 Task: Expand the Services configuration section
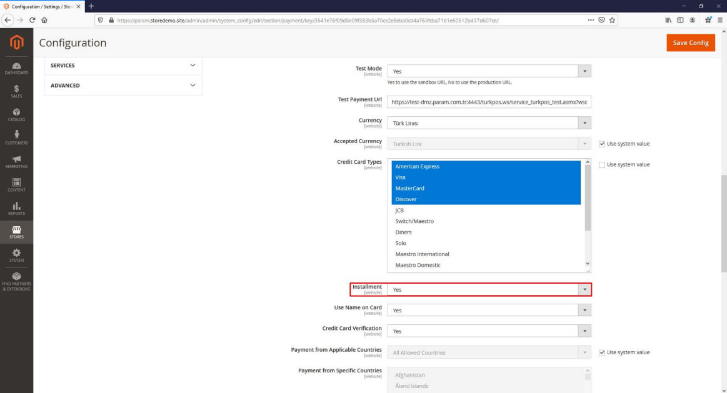point(123,66)
